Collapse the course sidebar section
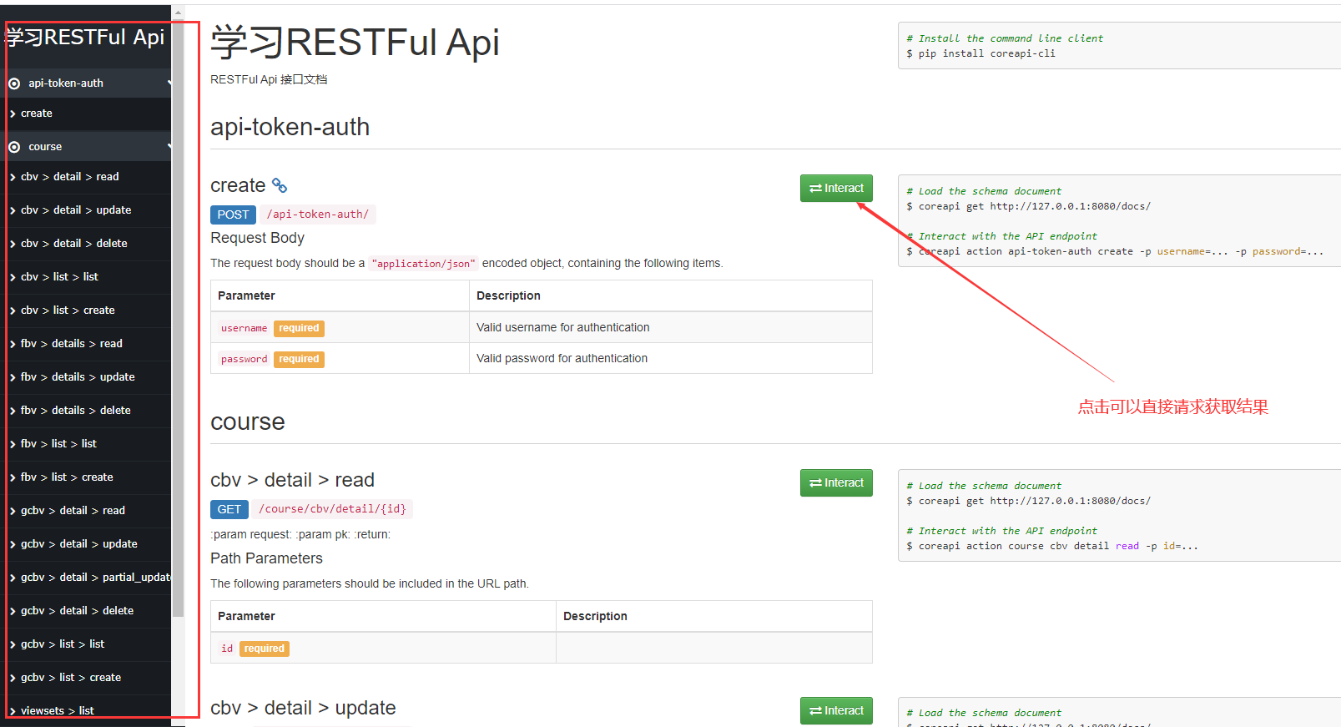 click(169, 146)
